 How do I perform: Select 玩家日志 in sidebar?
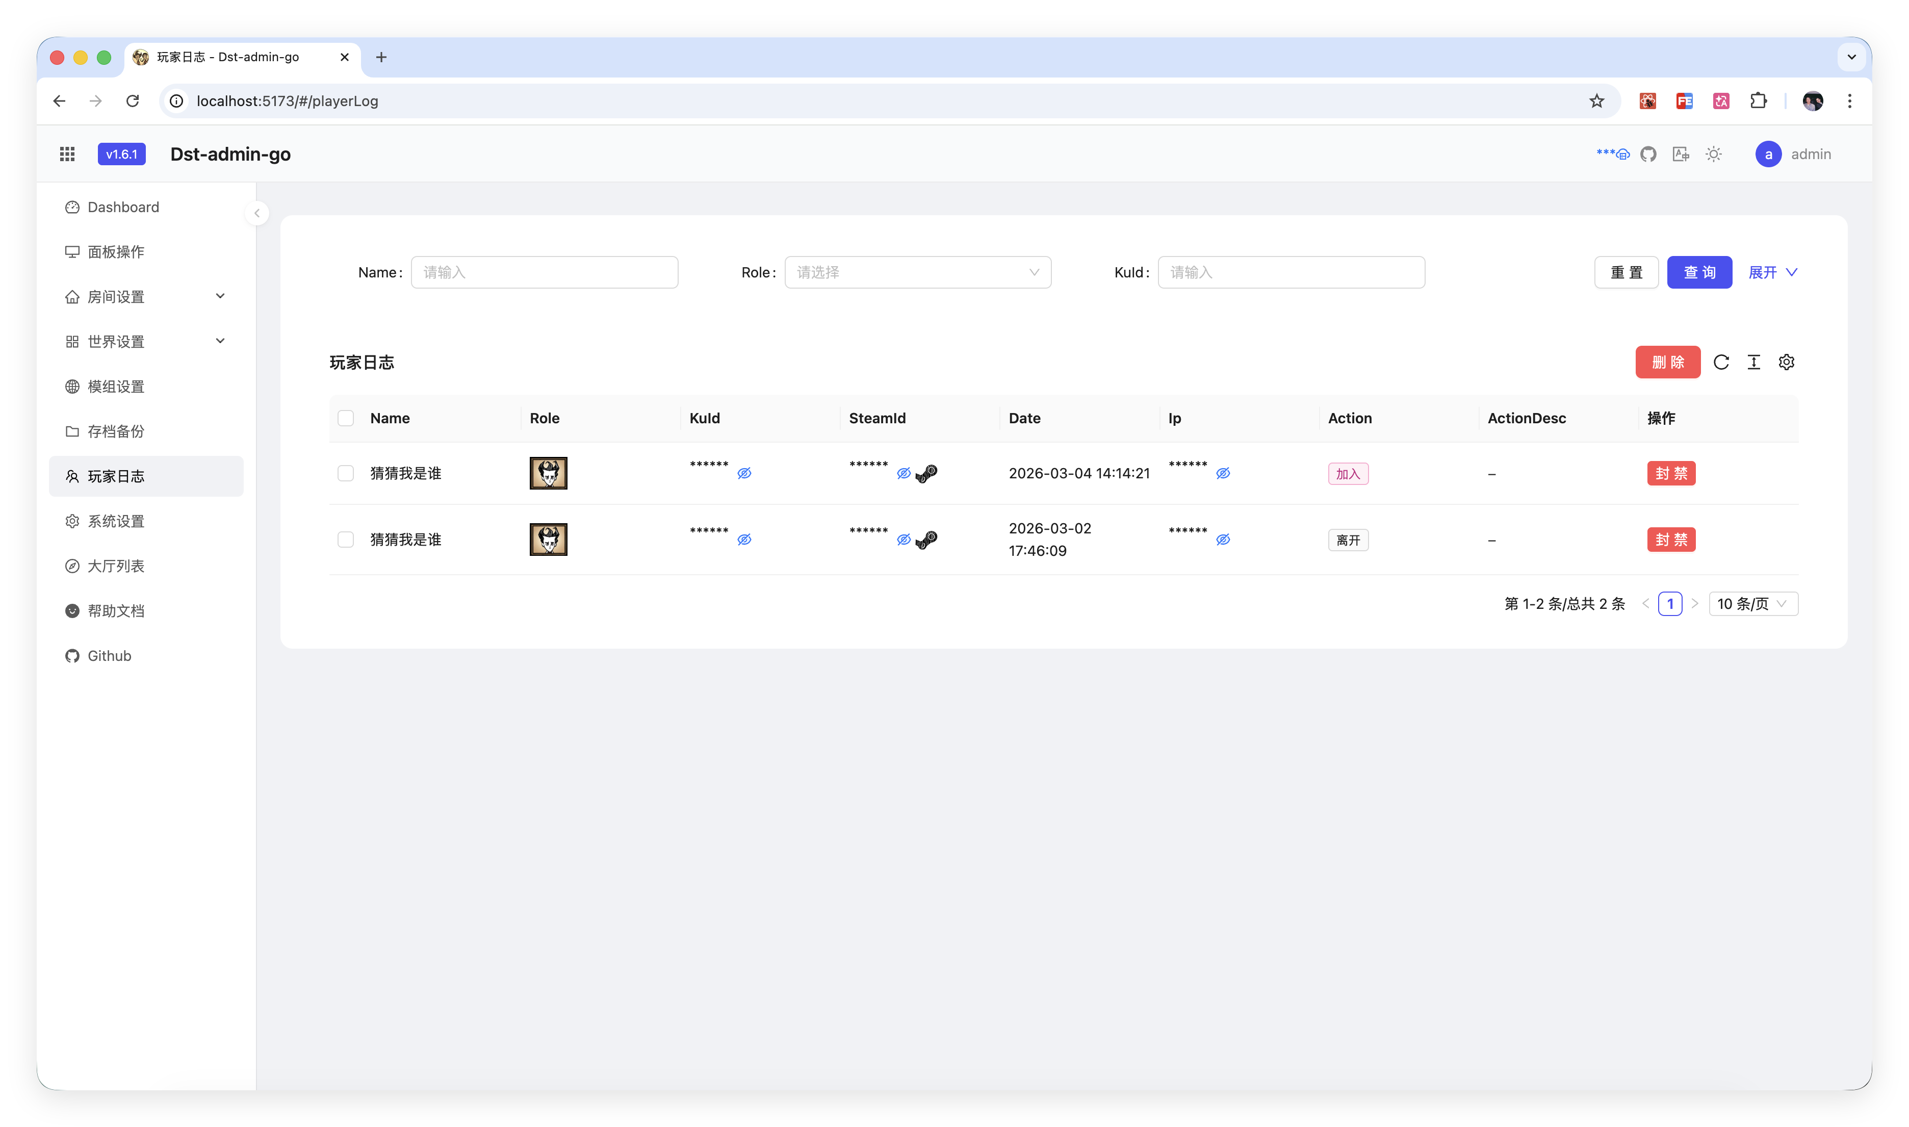[x=146, y=476]
